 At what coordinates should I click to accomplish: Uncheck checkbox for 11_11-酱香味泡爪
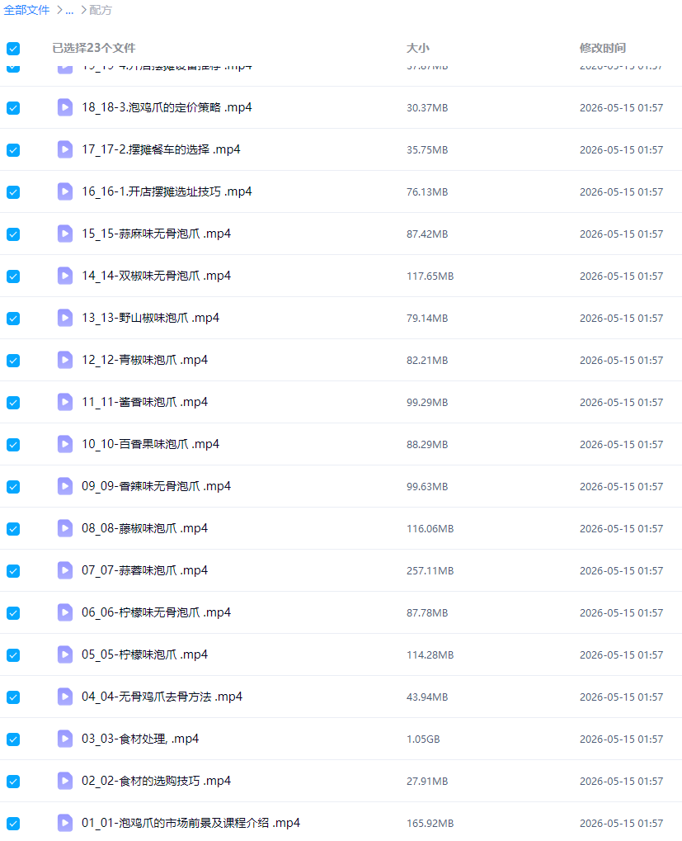(13, 402)
